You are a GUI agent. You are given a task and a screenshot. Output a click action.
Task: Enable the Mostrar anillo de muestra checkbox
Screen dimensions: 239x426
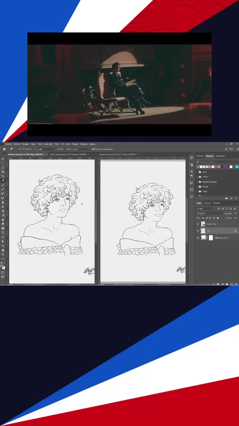(93, 149)
